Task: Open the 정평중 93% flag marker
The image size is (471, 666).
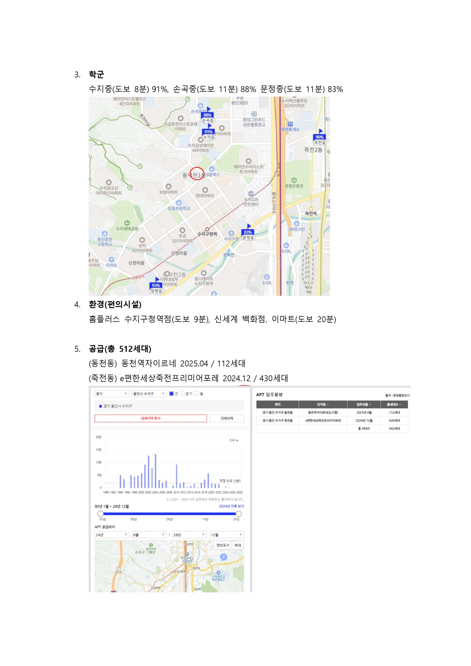Action: tap(156, 286)
